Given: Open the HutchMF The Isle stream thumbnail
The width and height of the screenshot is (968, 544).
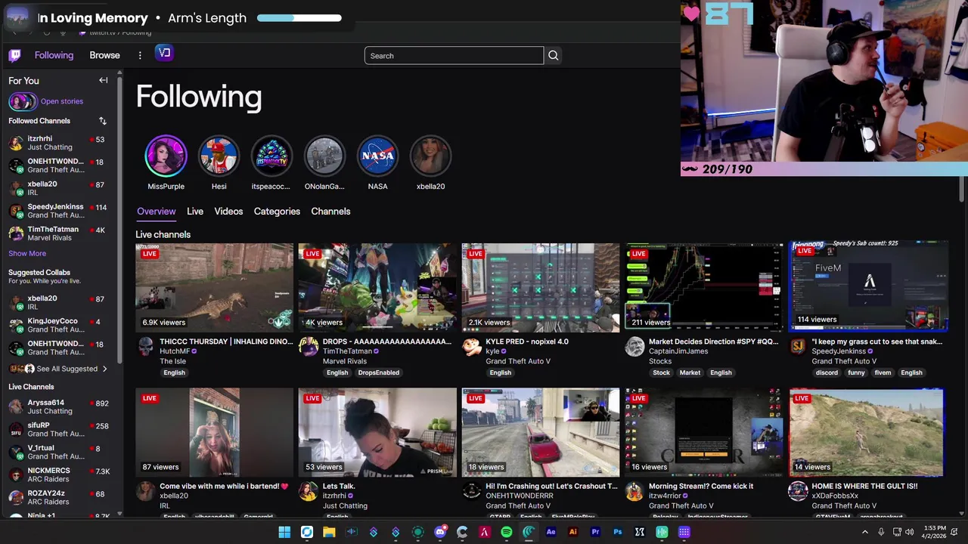Looking at the screenshot, I should point(214,288).
